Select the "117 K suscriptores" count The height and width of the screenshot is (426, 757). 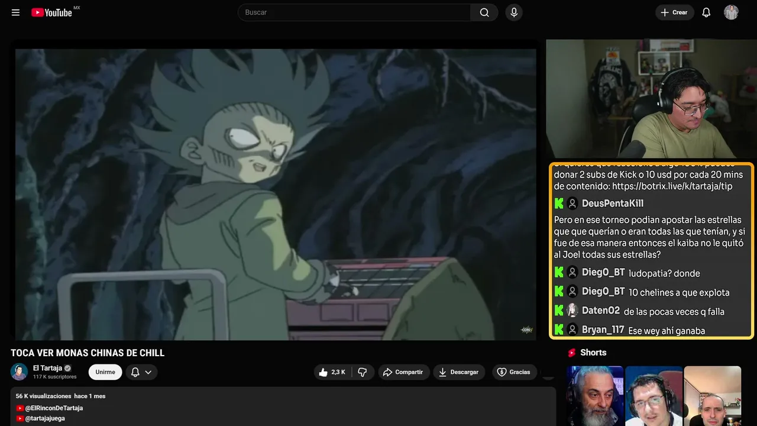[55, 377]
